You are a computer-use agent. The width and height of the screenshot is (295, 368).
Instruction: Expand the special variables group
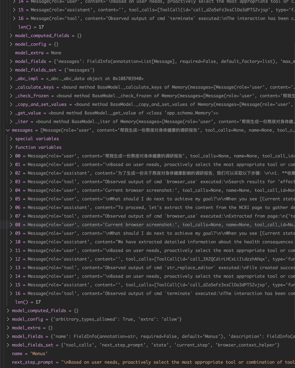click(11, 139)
